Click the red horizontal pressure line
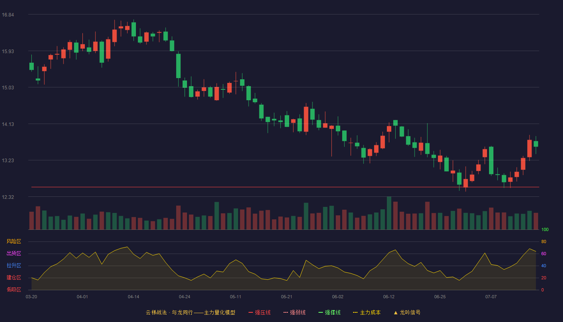563x322 pixels. (x=286, y=187)
